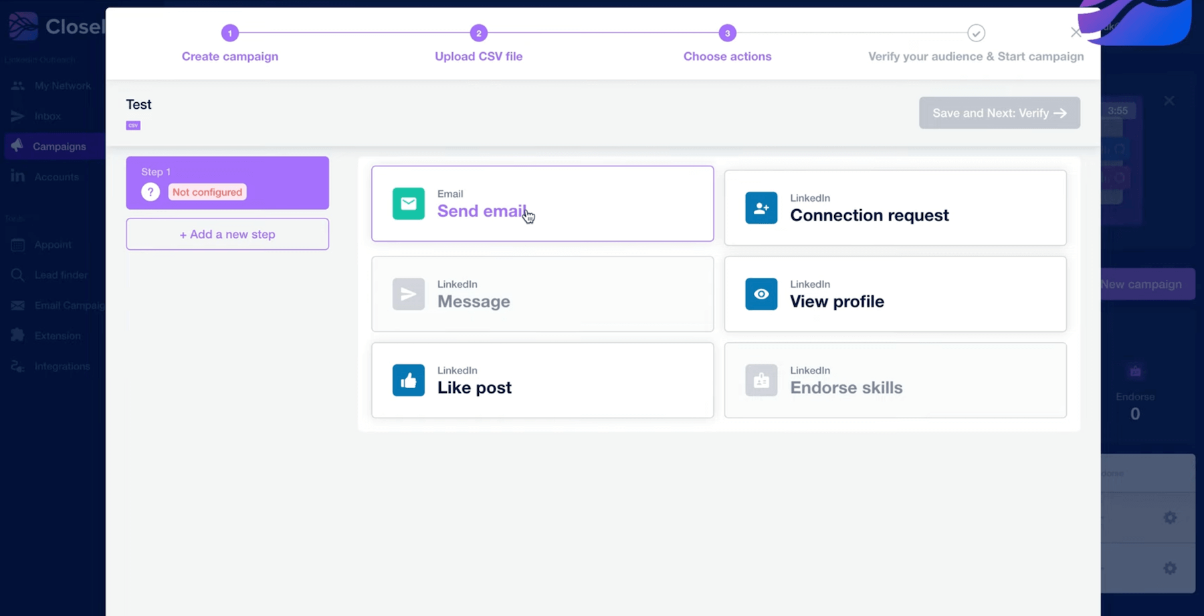
Task: Click the View profile eye icon
Action: pos(761,294)
